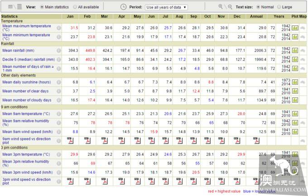This screenshot has height=196, width=308.
Task: Open plot for Mean maximum temperature
Action: point(295,28)
